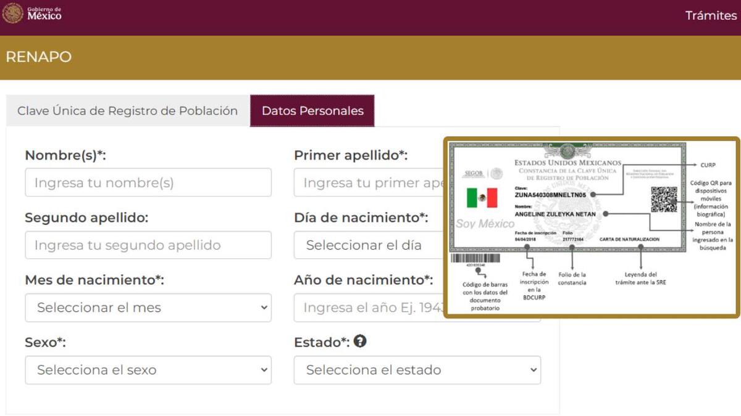Expand the Seleccionar el día dropdown
Viewport: 741px width, 416px height.
[368, 245]
